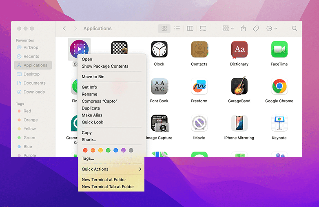Open the Chess app icon

(119, 47)
